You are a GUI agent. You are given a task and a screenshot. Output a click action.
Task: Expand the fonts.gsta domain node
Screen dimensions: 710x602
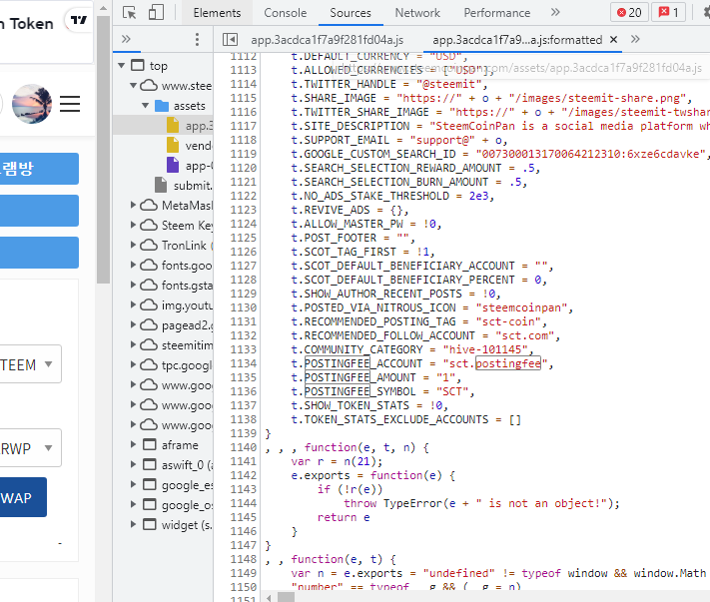(x=133, y=285)
